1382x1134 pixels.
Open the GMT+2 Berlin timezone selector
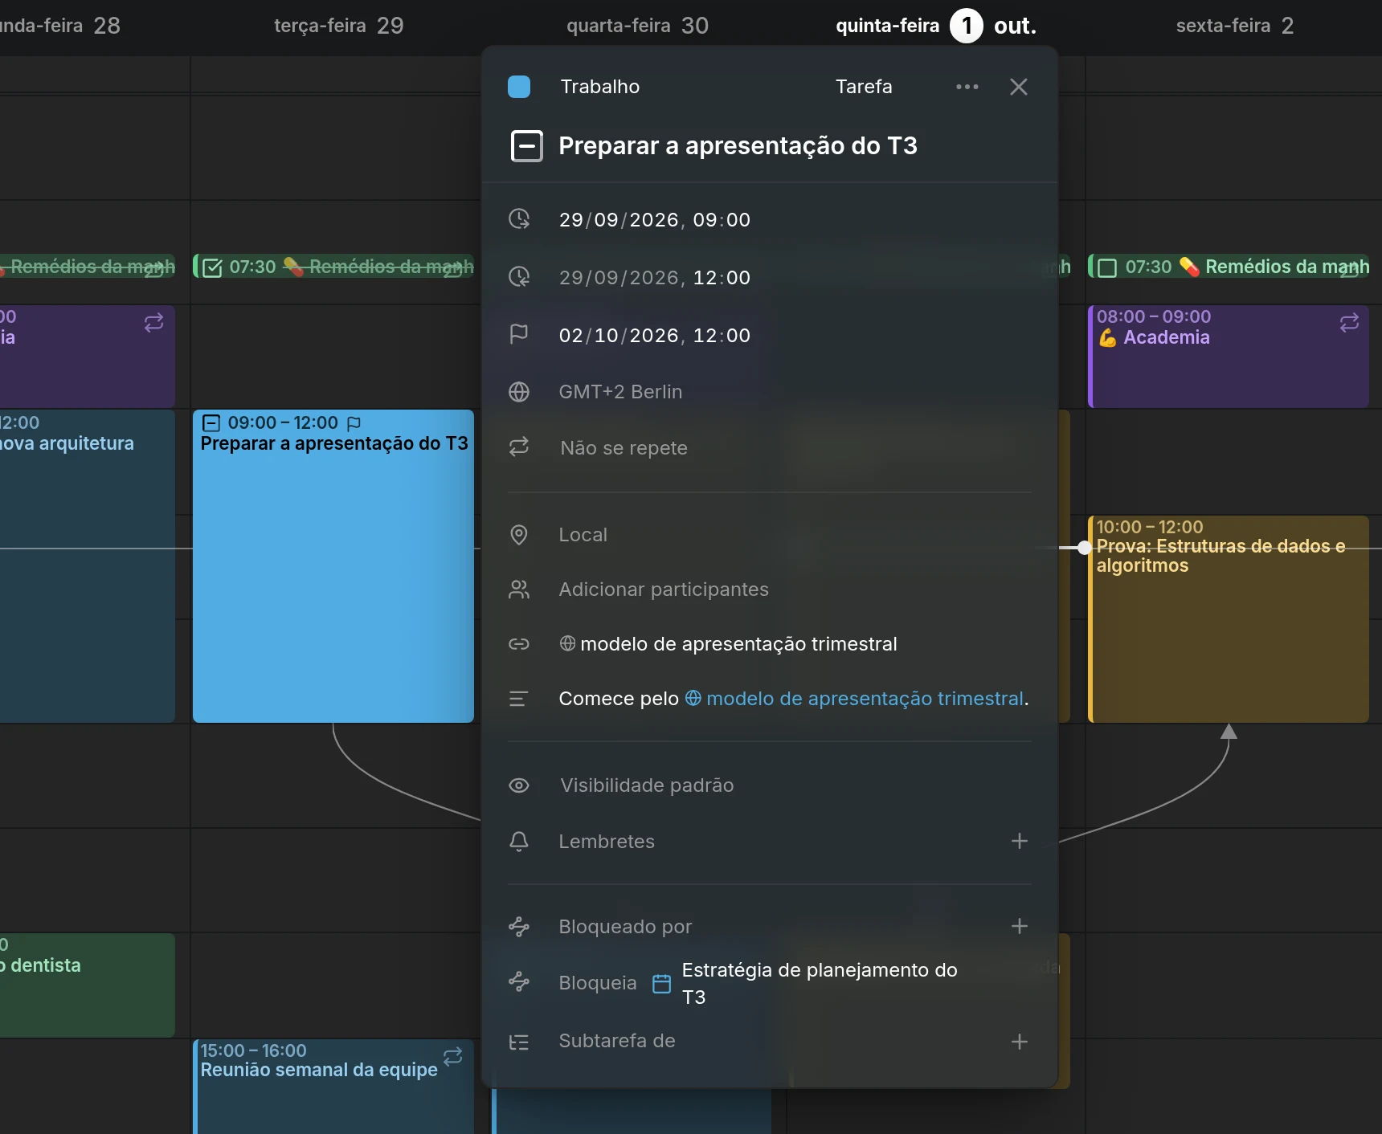click(620, 392)
